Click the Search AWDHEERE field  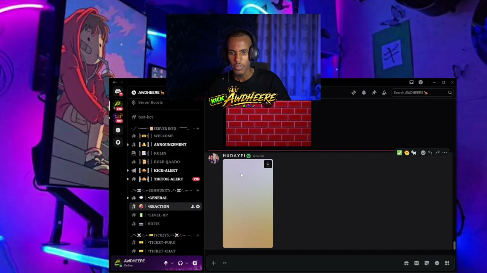tap(422, 93)
